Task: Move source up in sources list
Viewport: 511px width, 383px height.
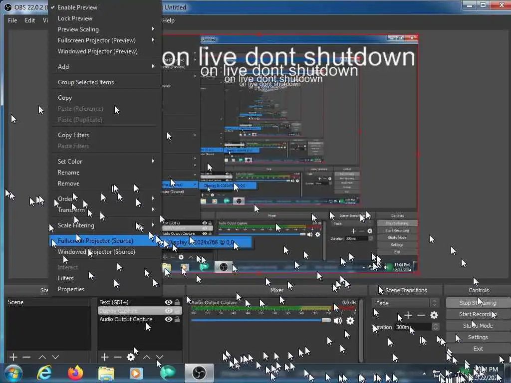Action: click(x=147, y=357)
